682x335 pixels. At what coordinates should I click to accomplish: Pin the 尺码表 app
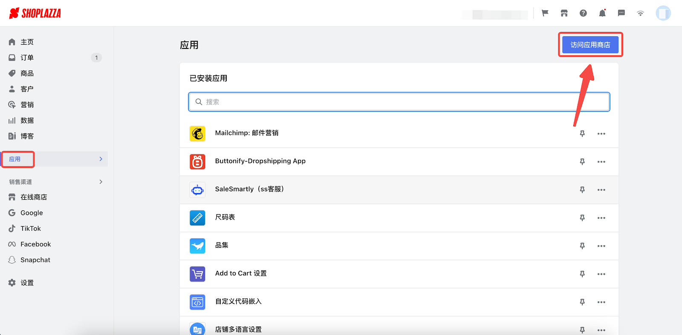coord(582,218)
